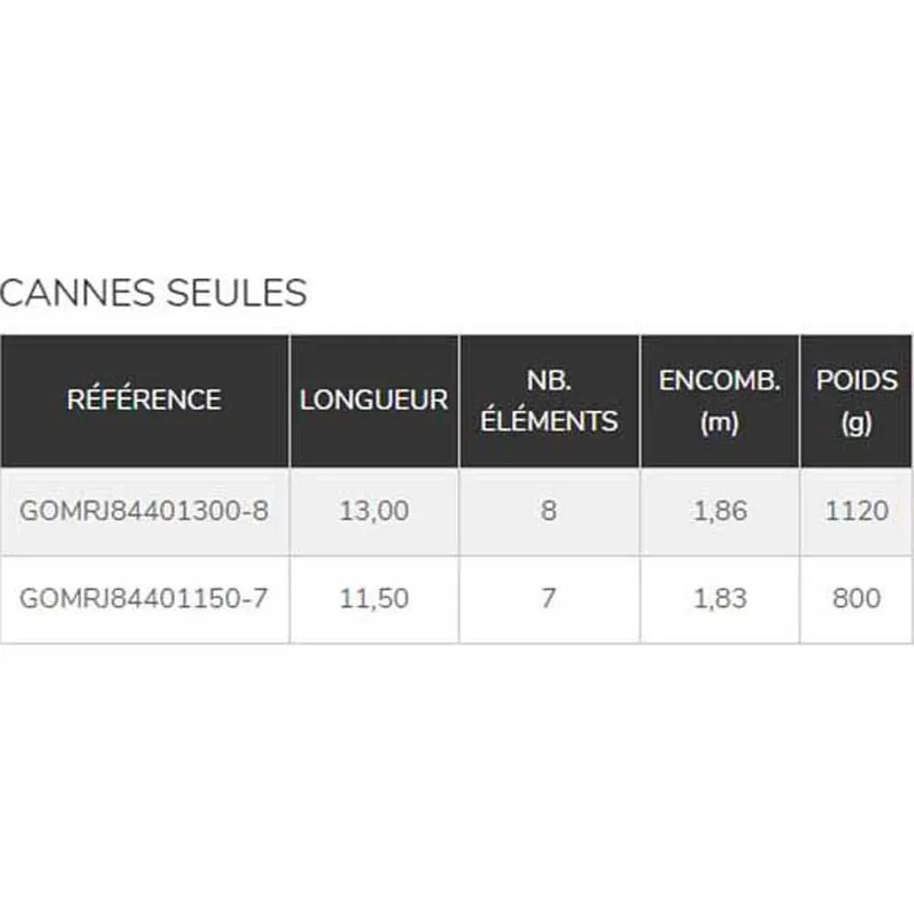Click the 1,83 encombrement value
Image resolution: width=914 pixels, height=914 pixels.
coord(719,599)
